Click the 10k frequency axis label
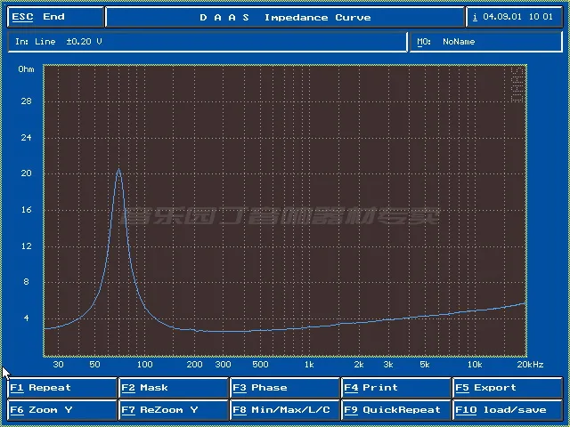 coord(475,365)
